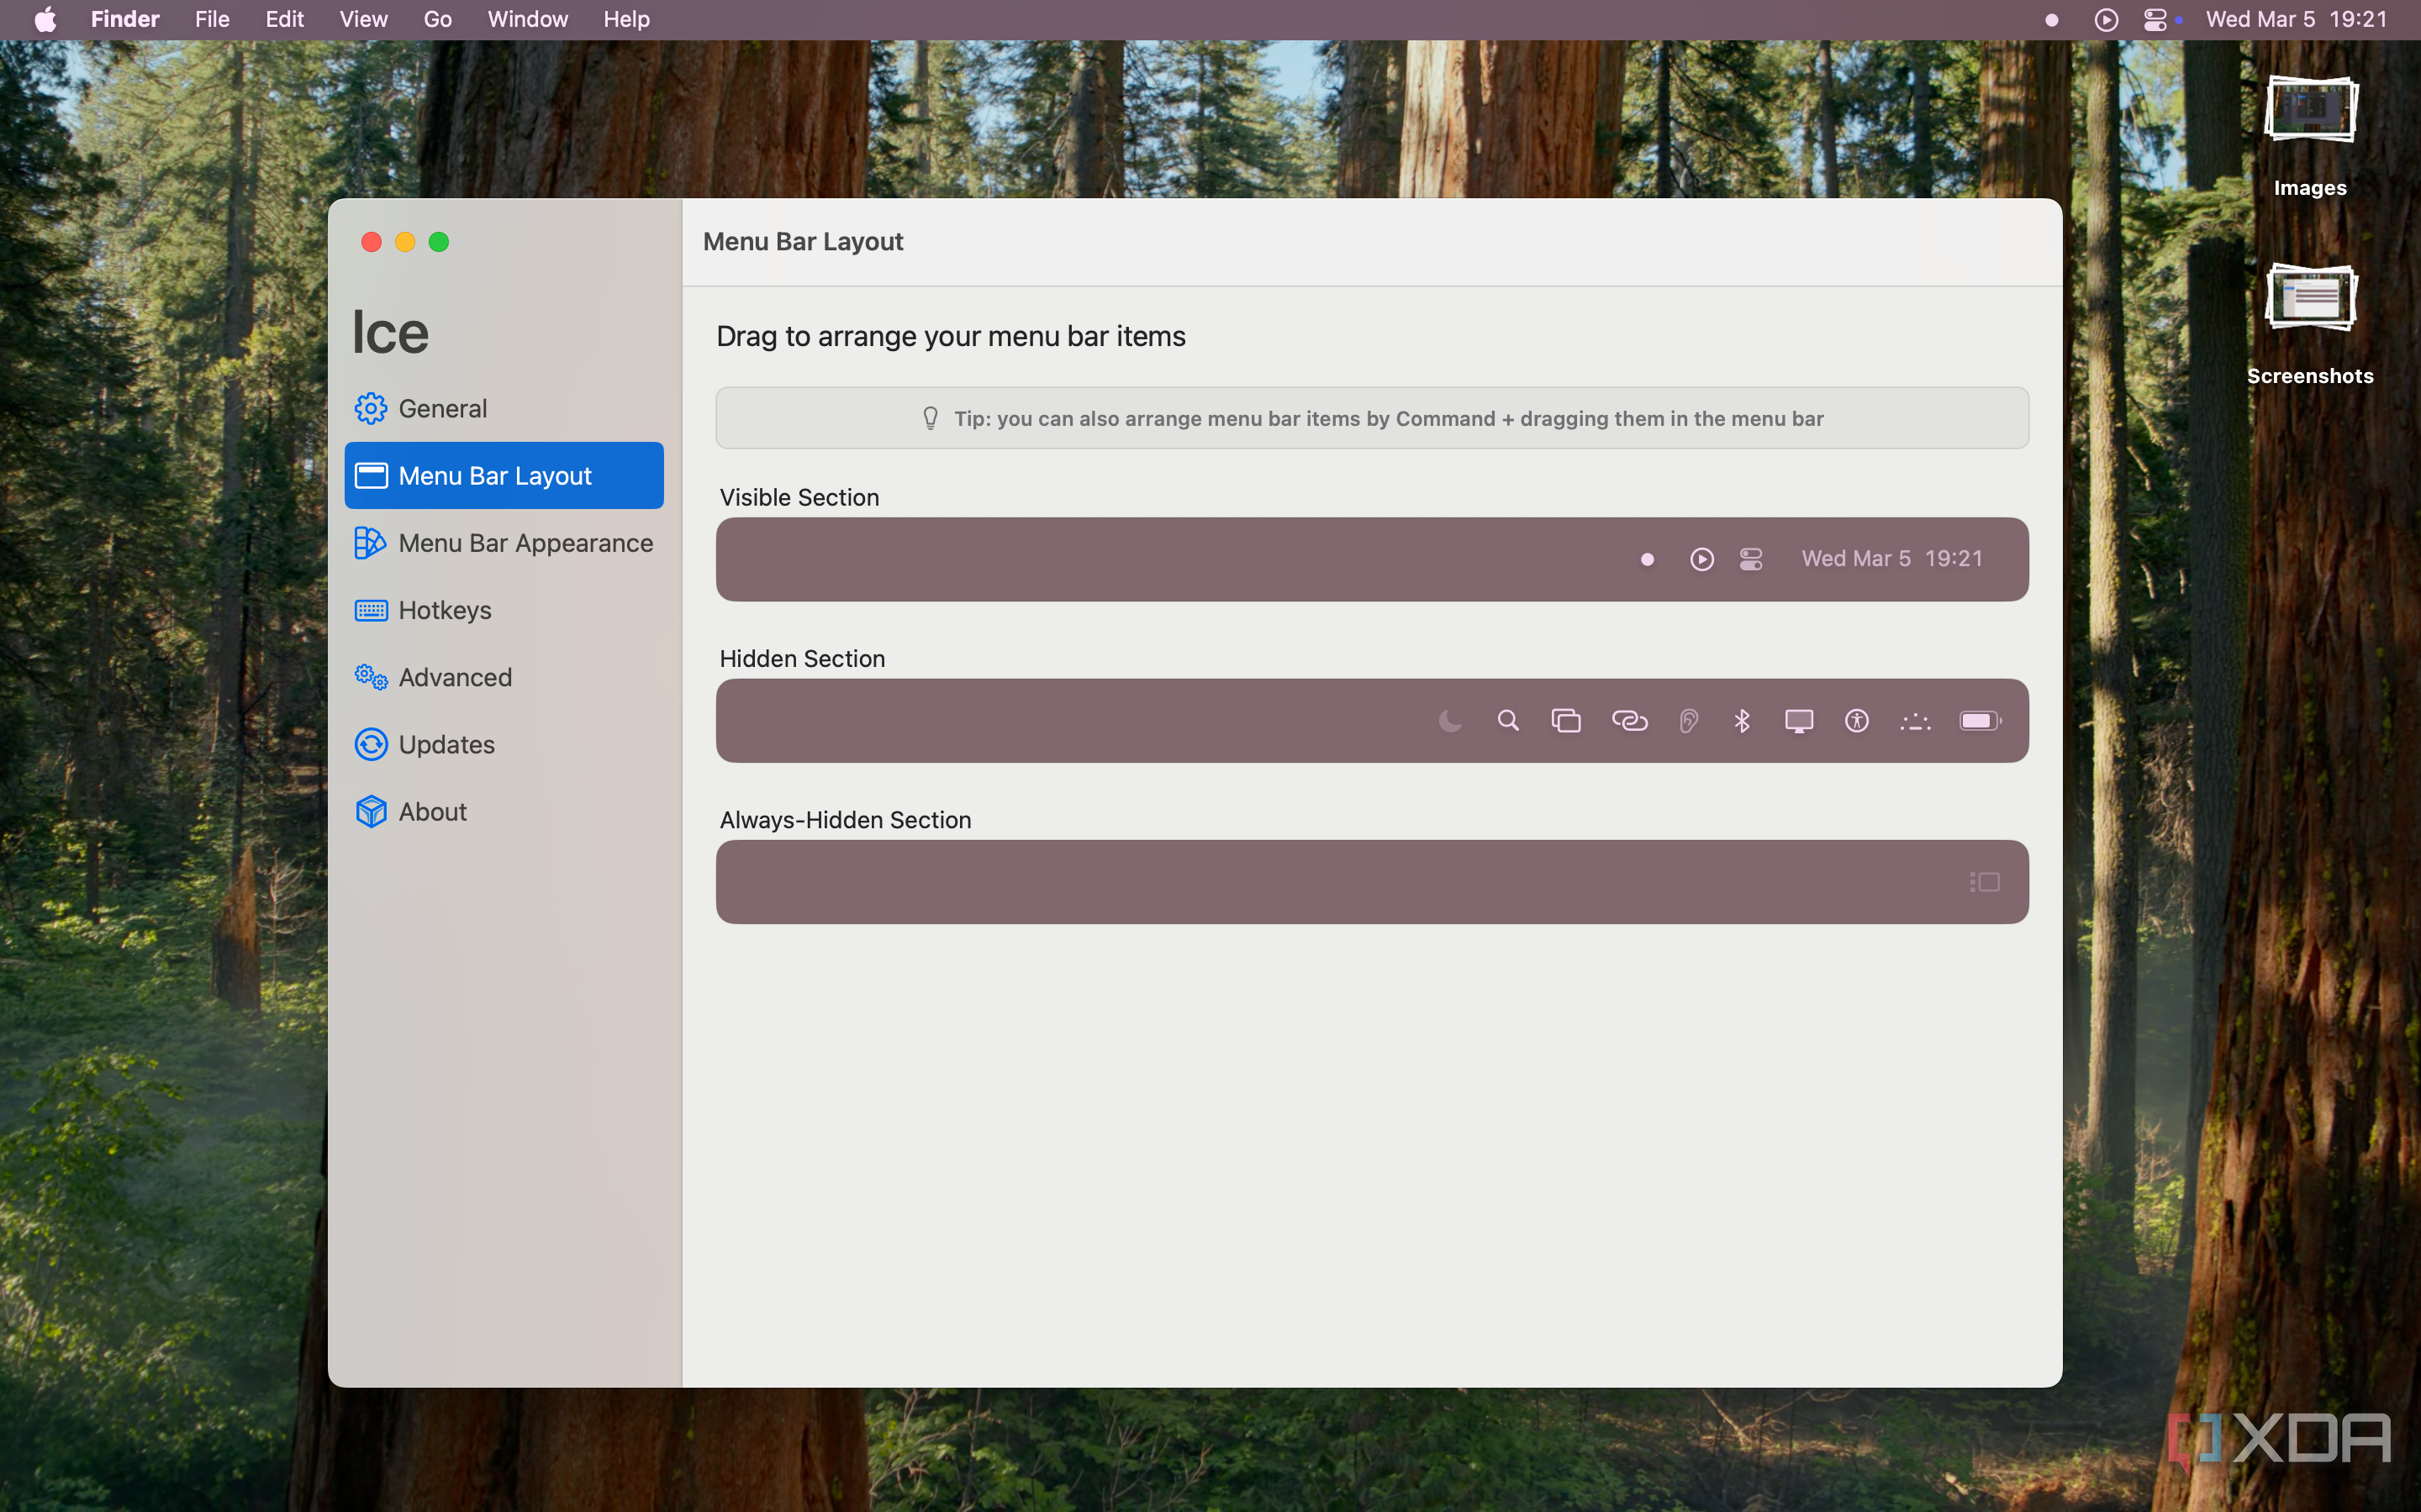Open Menu Bar Appearance settings

coord(504,543)
